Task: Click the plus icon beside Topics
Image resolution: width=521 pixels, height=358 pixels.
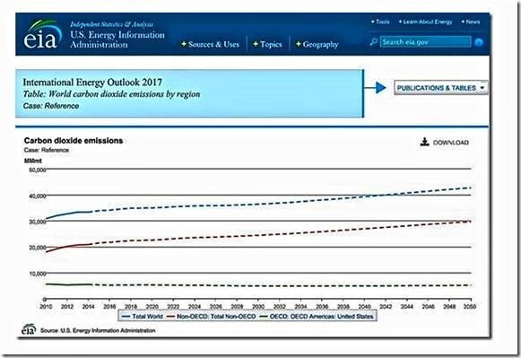Action: 256,44
